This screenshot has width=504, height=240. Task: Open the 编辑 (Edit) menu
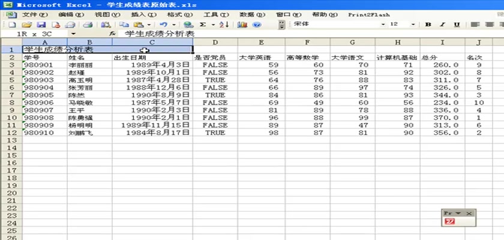pos(71,15)
